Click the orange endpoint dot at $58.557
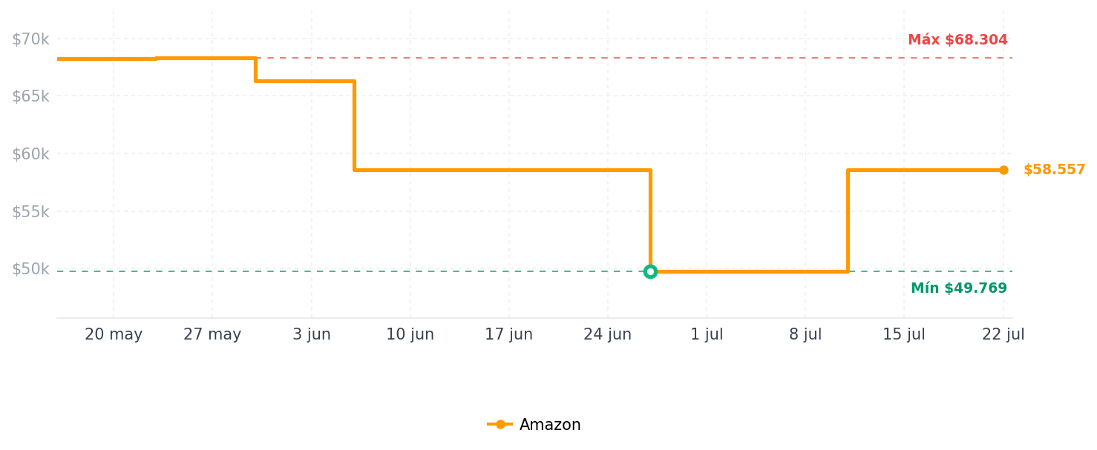This screenshot has height=450, width=1097. tap(1003, 170)
